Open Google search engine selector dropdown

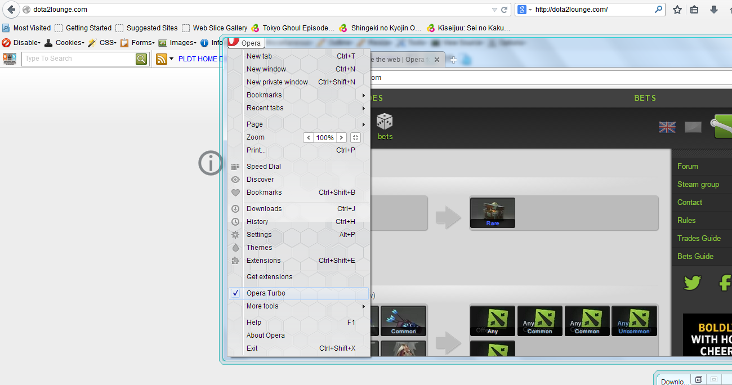(x=525, y=10)
